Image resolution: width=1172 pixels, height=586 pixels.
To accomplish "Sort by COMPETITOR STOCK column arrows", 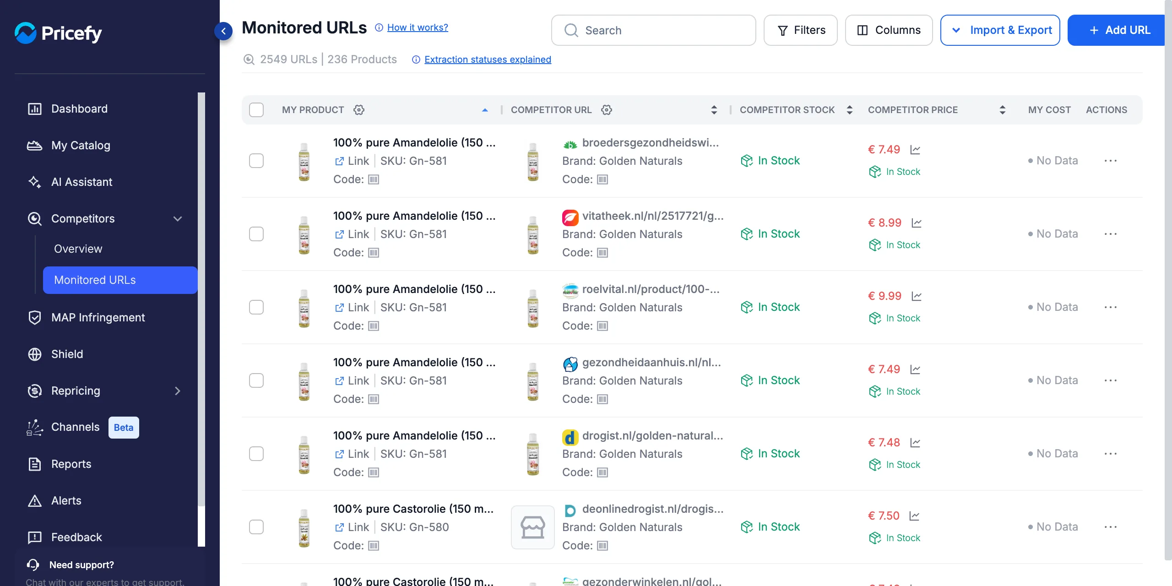I will (849, 110).
